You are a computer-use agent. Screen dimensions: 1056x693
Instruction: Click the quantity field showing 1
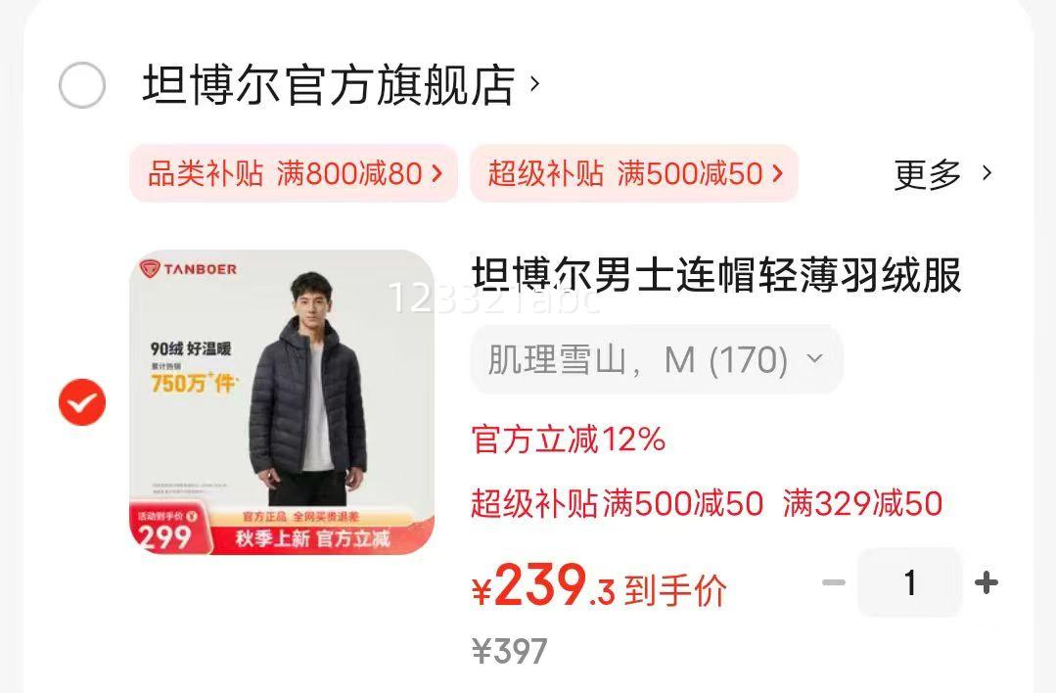pyautogui.click(x=910, y=582)
